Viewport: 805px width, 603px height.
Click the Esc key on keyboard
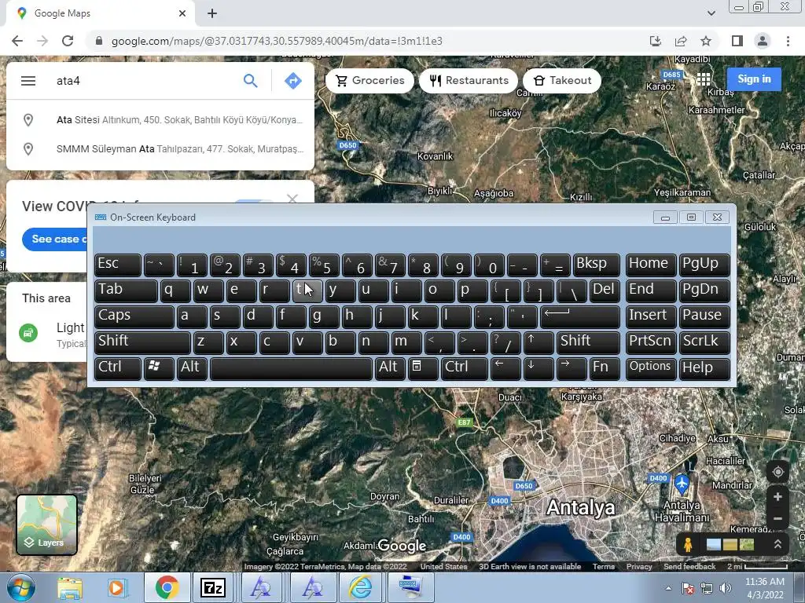tap(118, 265)
